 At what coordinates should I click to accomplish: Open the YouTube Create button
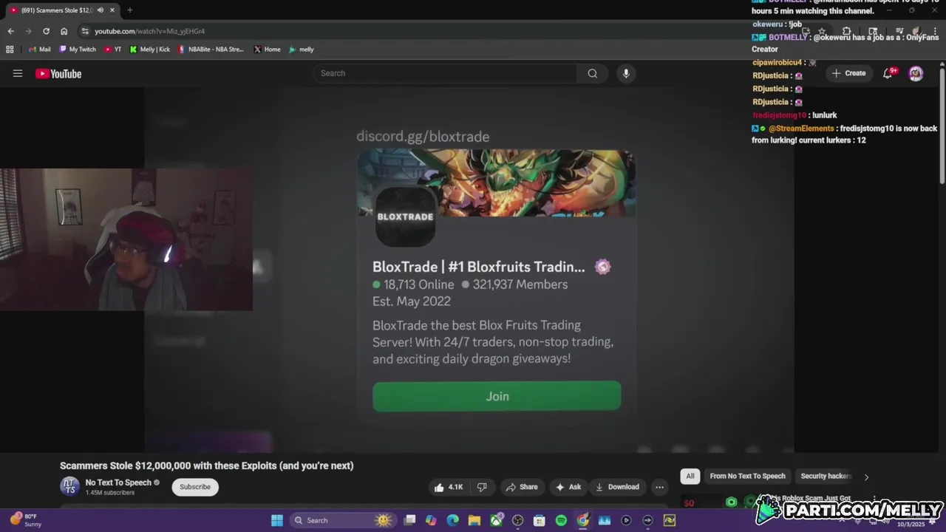(848, 73)
